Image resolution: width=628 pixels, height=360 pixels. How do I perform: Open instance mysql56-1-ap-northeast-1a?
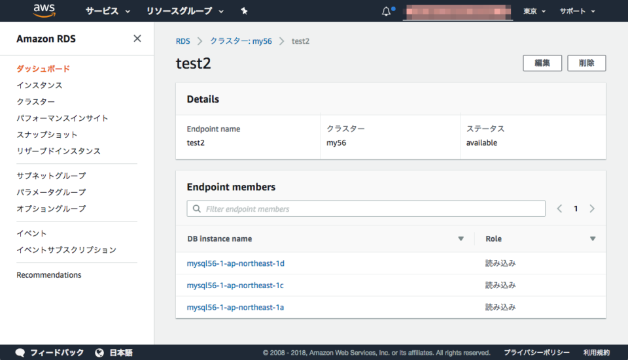click(235, 307)
